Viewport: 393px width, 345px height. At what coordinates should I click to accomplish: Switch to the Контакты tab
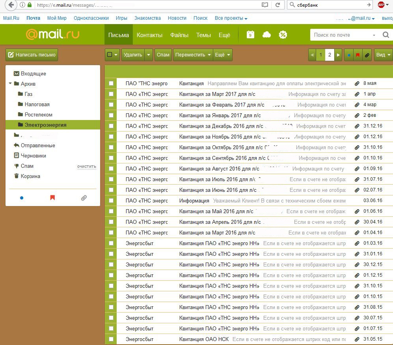pos(149,35)
